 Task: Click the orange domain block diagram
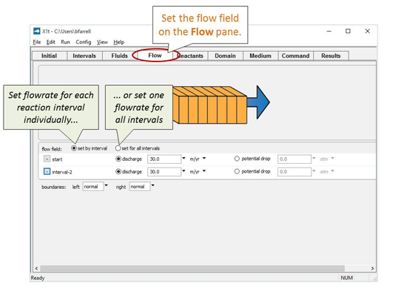point(209,105)
